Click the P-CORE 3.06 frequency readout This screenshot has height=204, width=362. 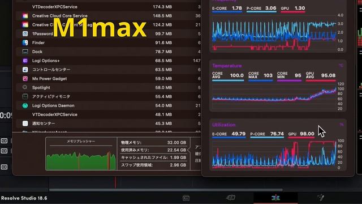261,8
